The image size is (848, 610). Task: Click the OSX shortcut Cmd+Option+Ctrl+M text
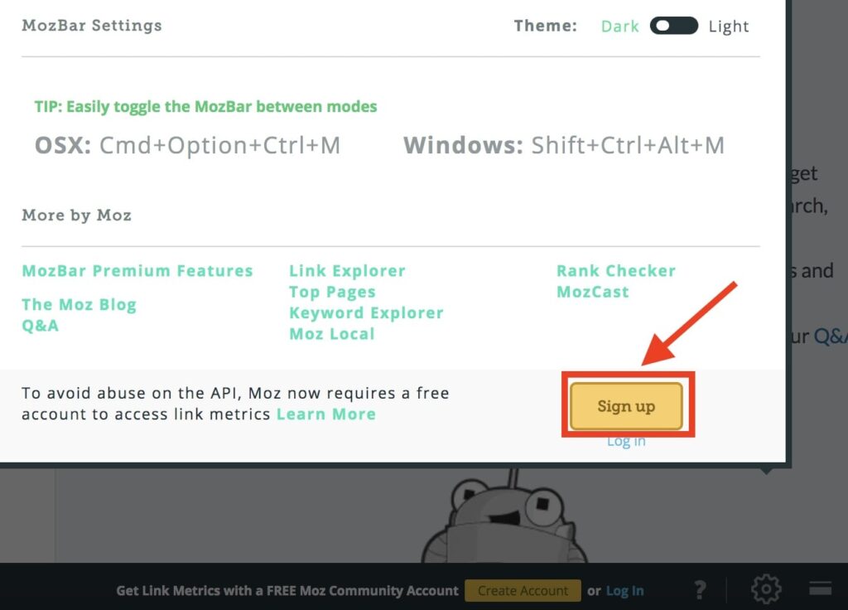188,145
